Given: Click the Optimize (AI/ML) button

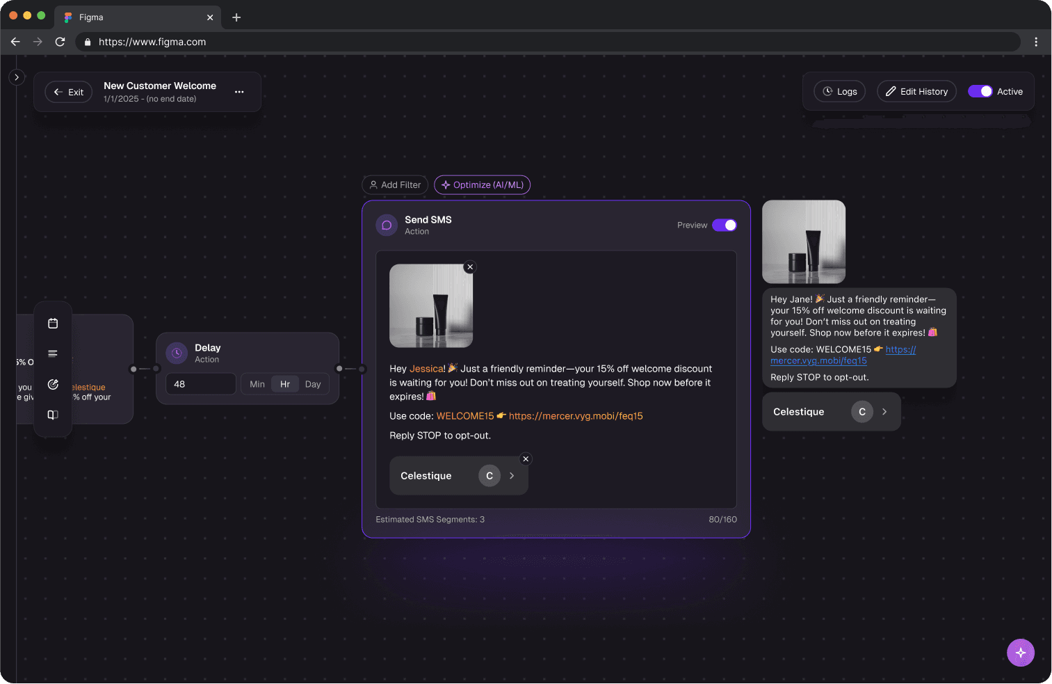Looking at the screenshot, I should [482, 184].
